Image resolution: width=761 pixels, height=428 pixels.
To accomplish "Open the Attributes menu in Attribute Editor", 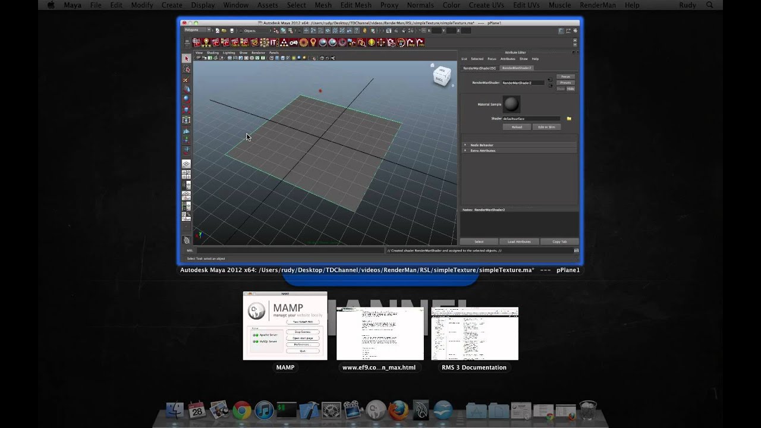I will click(508, 59).
